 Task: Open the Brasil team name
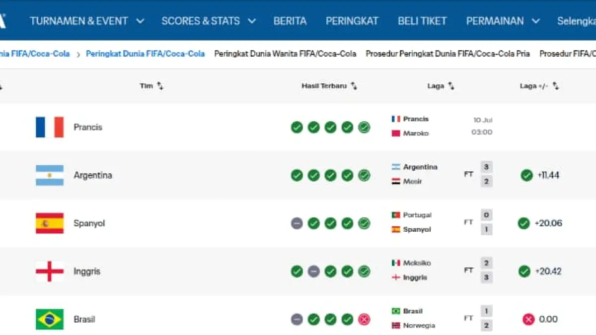click(x=84, y=319)
